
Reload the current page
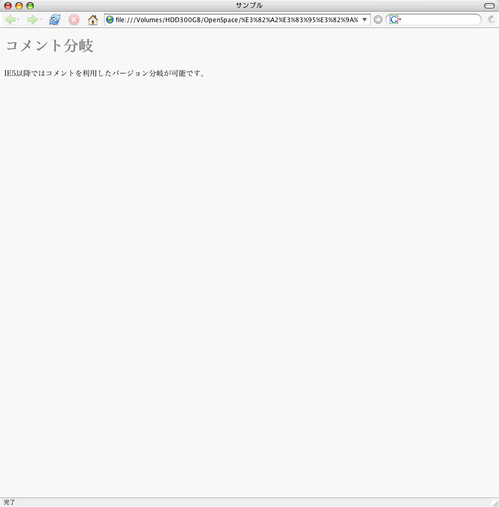[x=54, y=20]
